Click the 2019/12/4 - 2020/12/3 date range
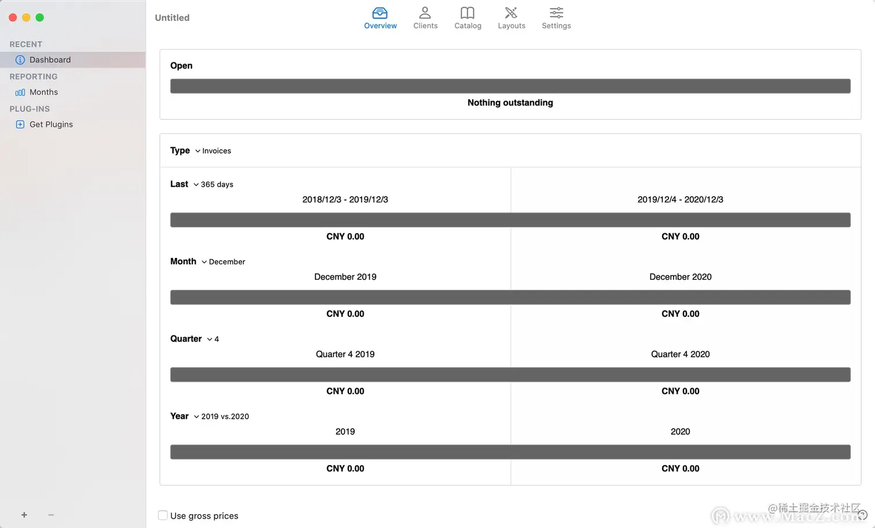This screenshot has height=528, width=875. click(681, 200)
